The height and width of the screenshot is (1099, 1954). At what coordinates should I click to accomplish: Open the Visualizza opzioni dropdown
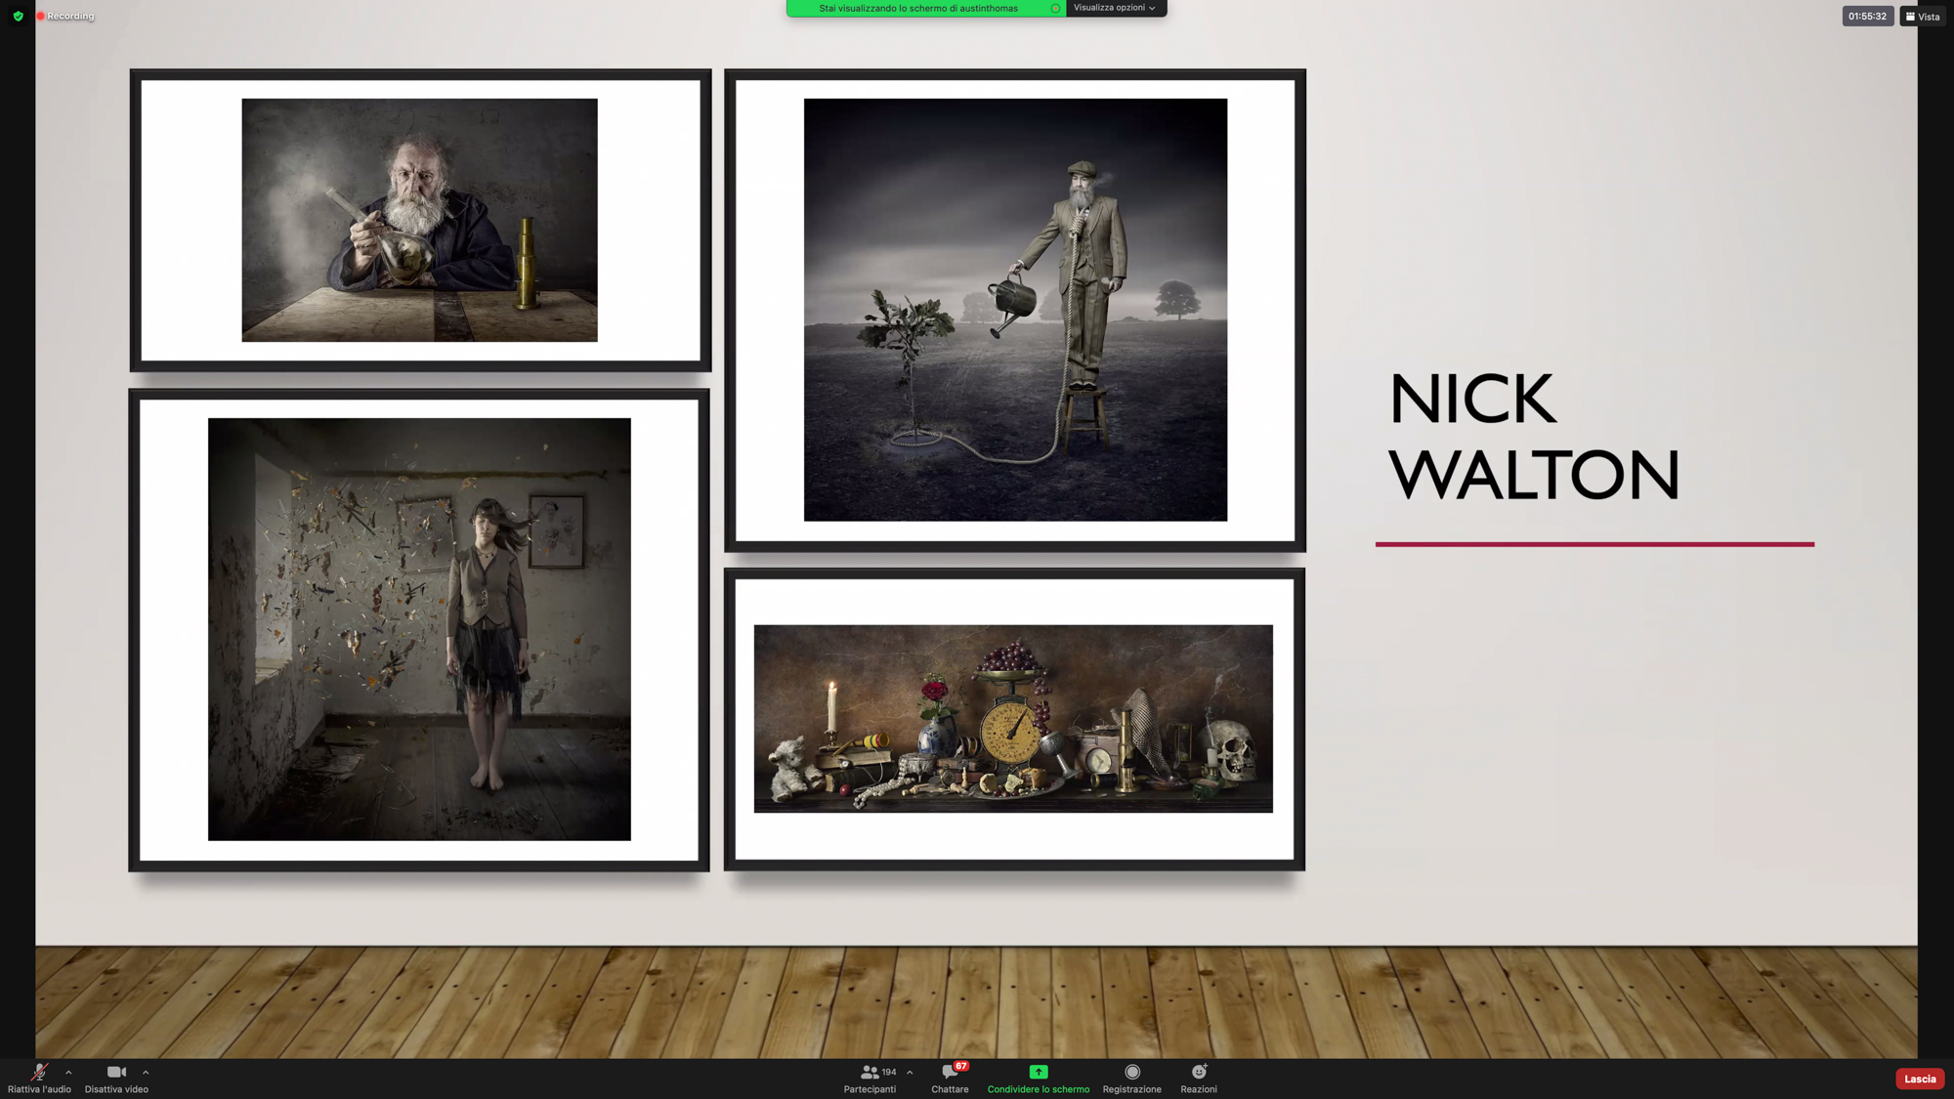tap(1115, 8)
